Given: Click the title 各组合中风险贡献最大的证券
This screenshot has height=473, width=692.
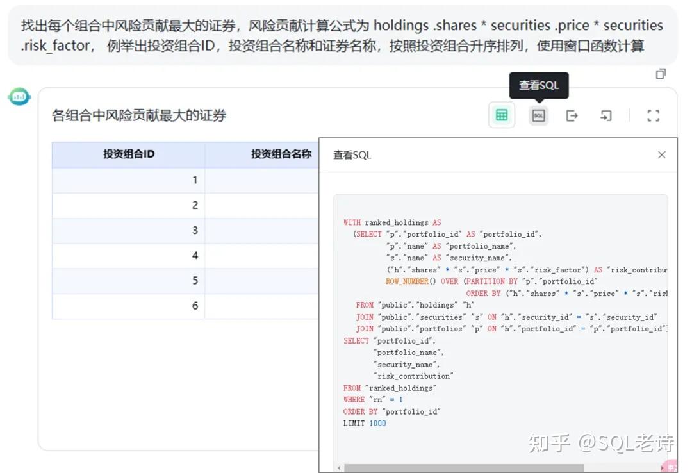Looking at the screenshot, I should pyautogui.click(x=138, y=114).
